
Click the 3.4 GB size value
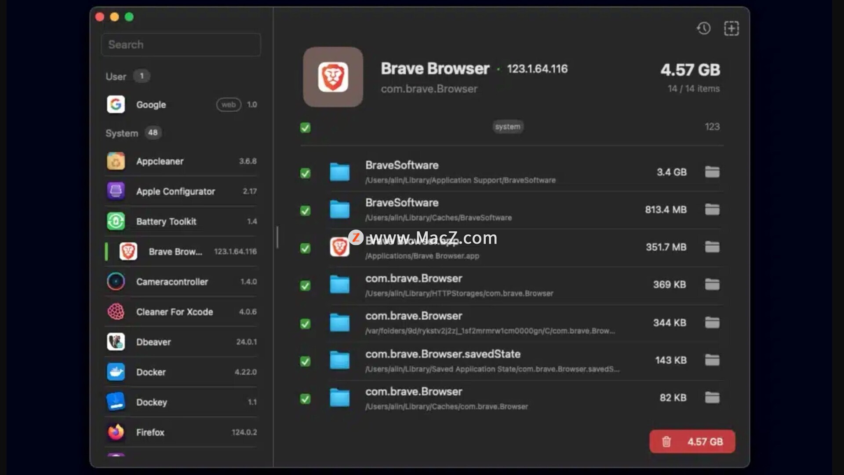[x=672, y=172]
